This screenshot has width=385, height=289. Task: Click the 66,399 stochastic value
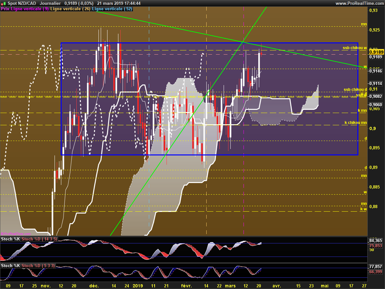(x=376, y=272)
